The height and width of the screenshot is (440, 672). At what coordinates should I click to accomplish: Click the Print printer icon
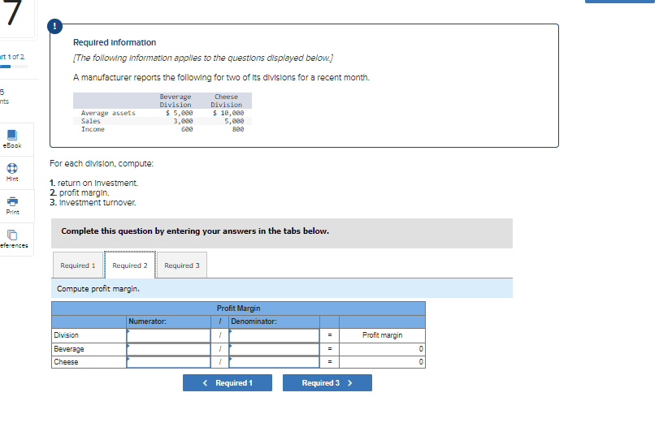[12, 201]
